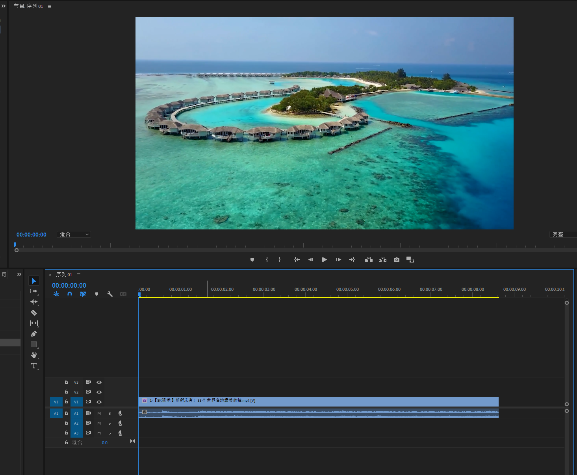The height and width of the screenshot is (475, 577).
Task: Open the zoom level dropdown in the Program monitor
Action: pyautogui.click(x=74, y=235)
